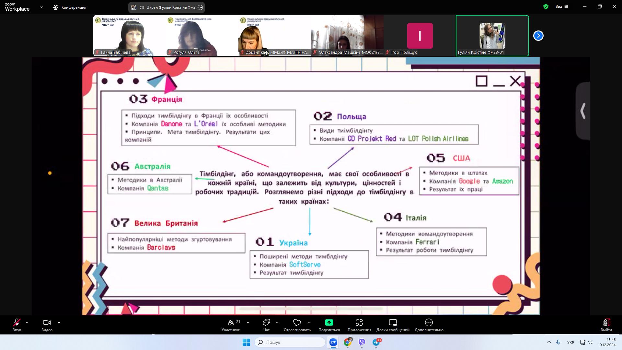Open the network tray icon

[x=582, y=342]
